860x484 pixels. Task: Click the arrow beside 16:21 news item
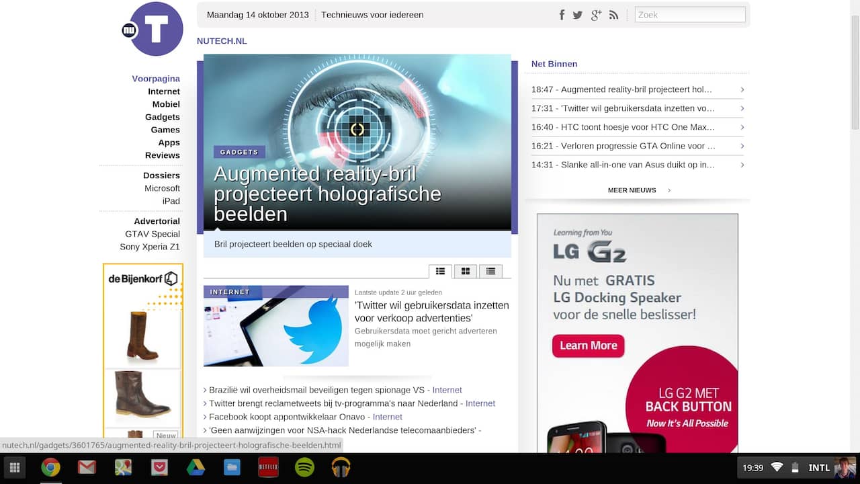point(742,146)
